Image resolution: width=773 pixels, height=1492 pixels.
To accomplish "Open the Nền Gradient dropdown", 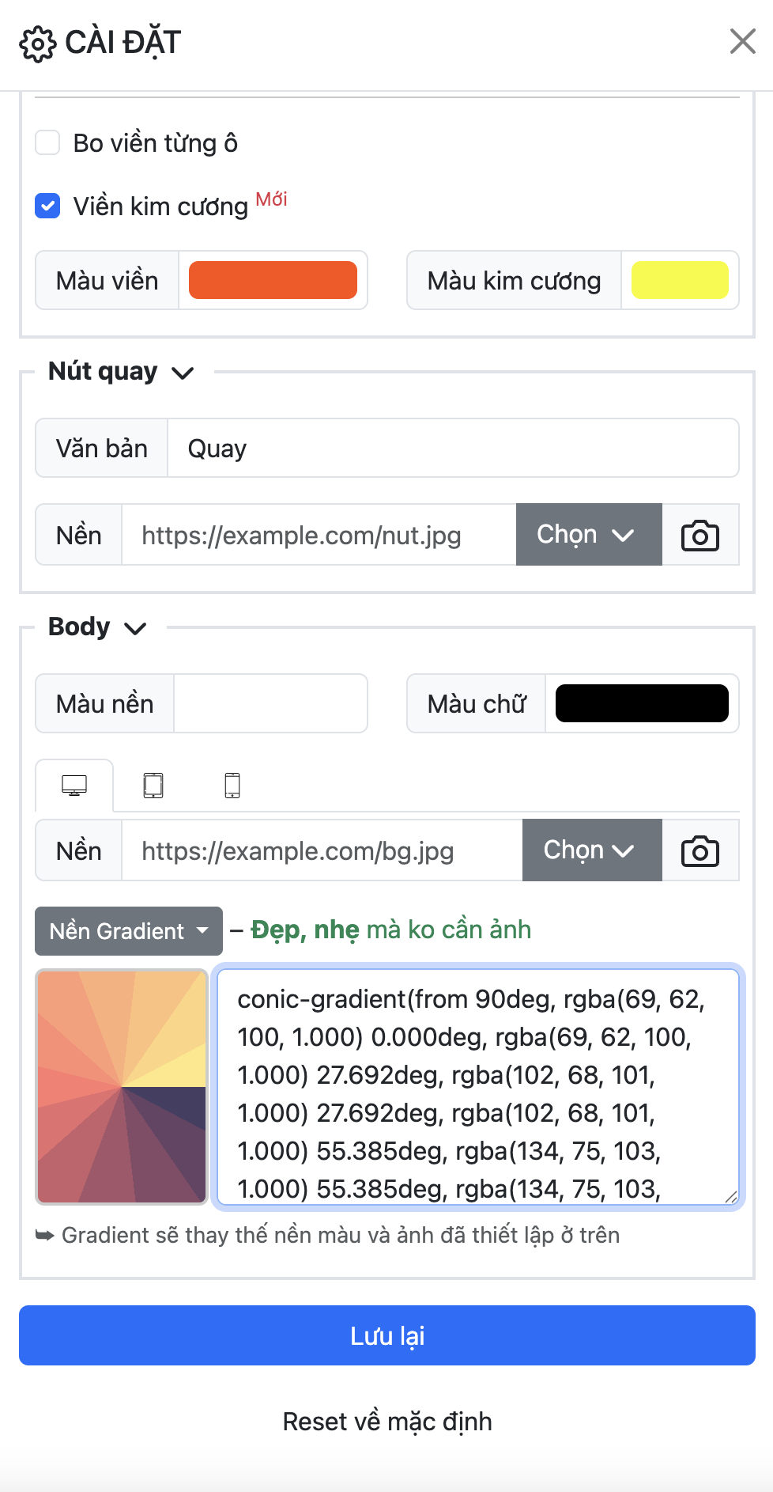I will point(129,931).
